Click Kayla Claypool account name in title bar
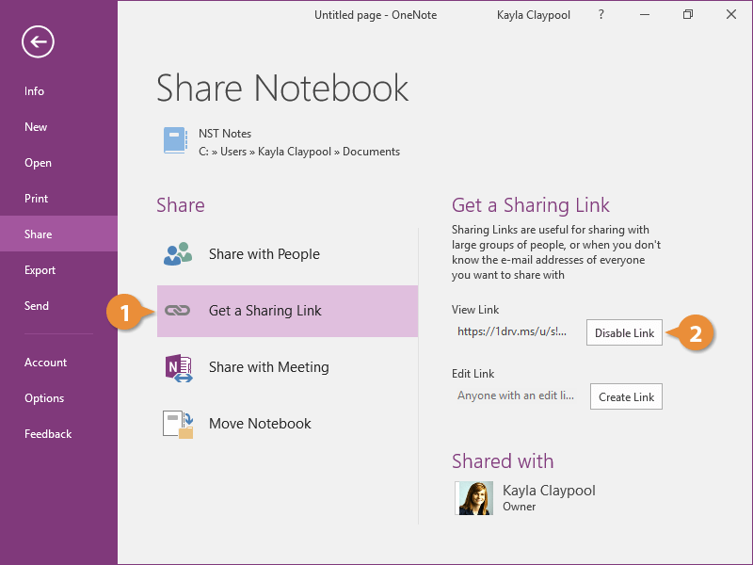Screen dimensions: 753x565 pos(533,15)
